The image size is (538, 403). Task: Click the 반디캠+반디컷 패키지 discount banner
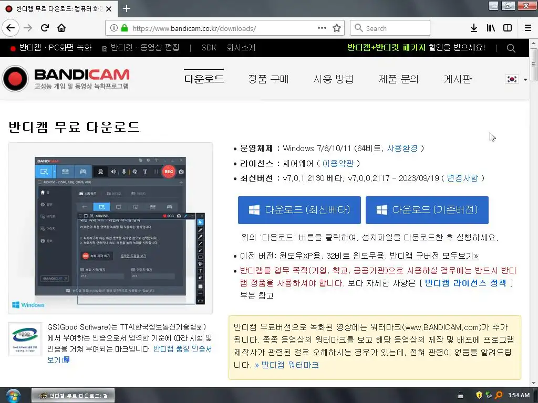coord(416,48)
